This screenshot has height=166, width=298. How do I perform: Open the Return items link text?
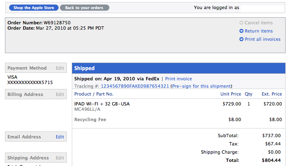259,31
